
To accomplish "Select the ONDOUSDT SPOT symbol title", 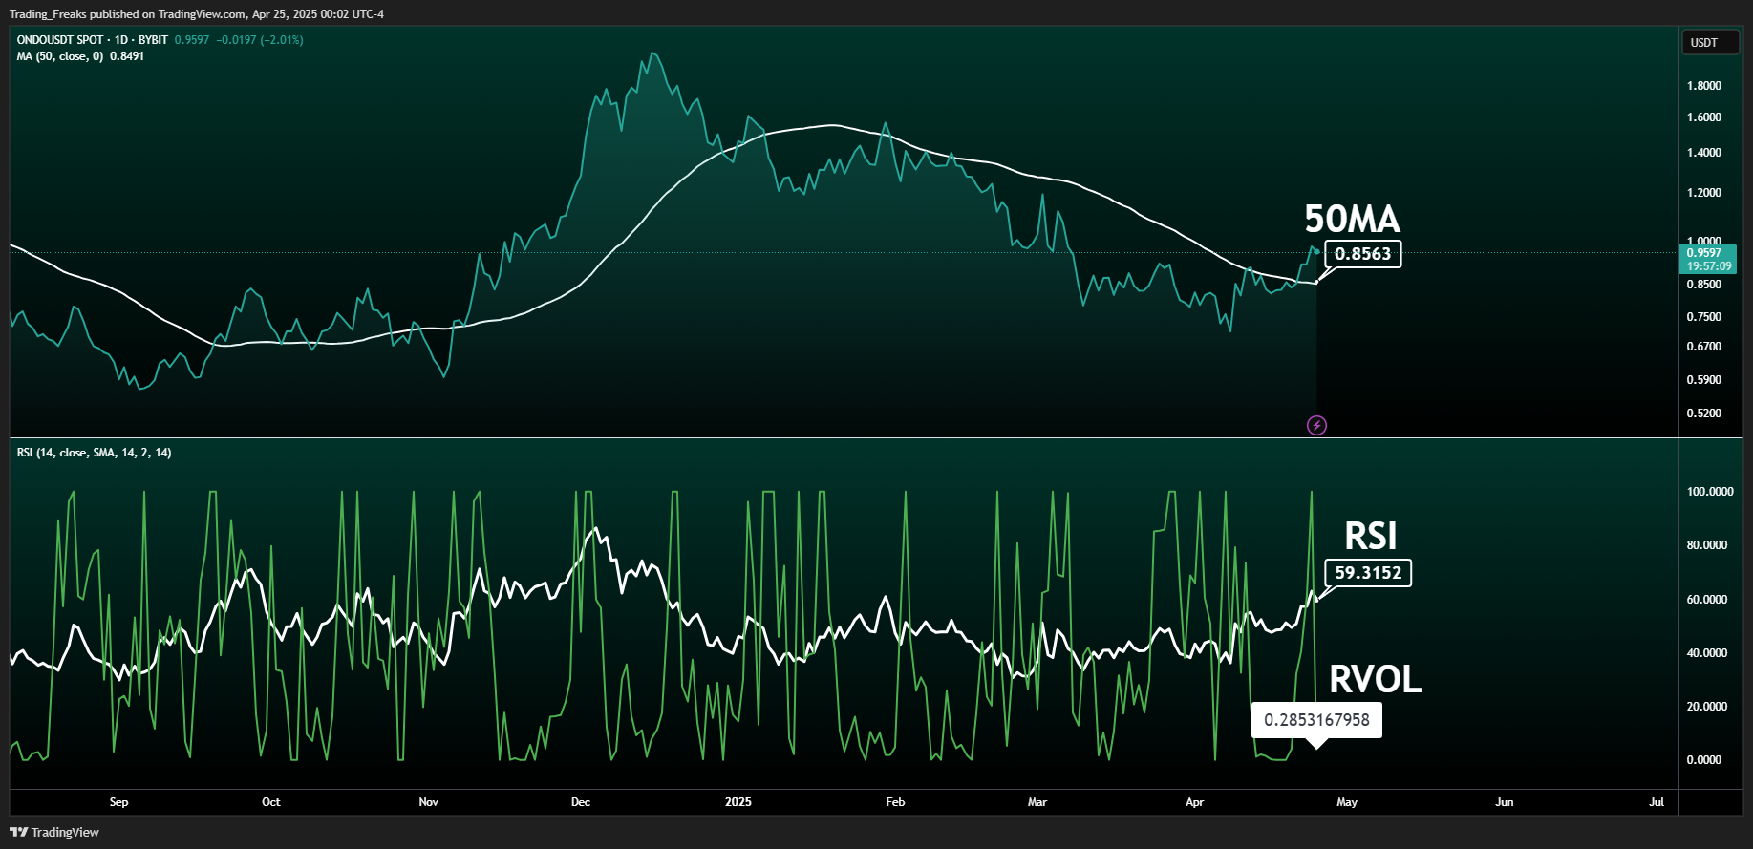I will pos(92,40).
